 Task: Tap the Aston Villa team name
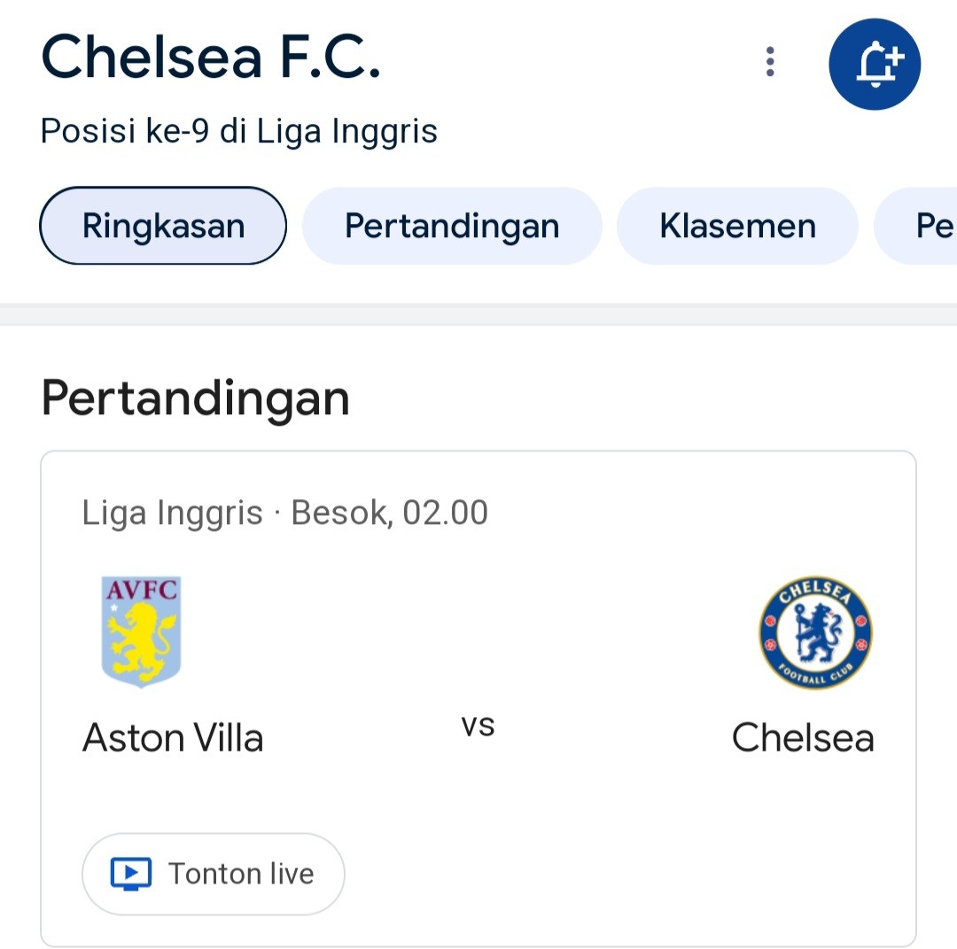173,738
